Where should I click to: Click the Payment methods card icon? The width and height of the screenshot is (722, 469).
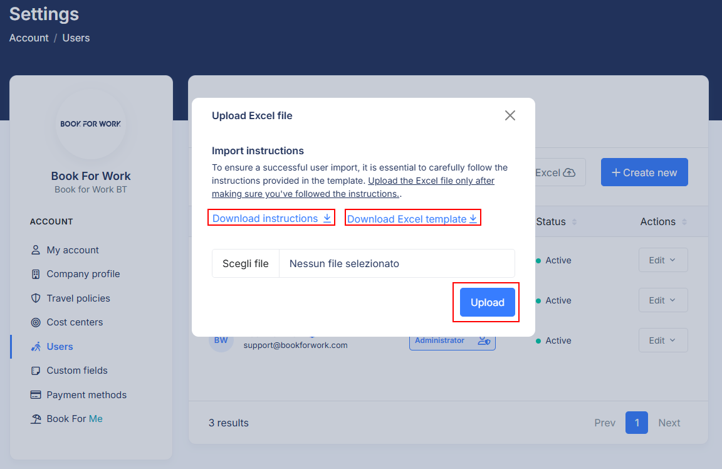(x=36, y=395)
